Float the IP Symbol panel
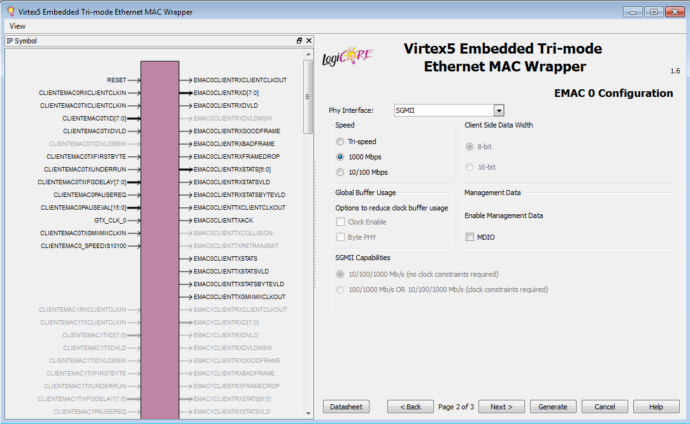Screen dimensions: 690x424 click(x=299, y=41)
